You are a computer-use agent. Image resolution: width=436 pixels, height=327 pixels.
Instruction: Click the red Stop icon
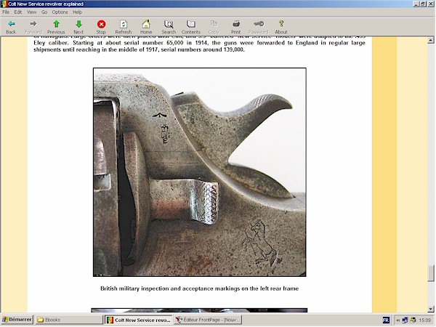pos(101,24)
